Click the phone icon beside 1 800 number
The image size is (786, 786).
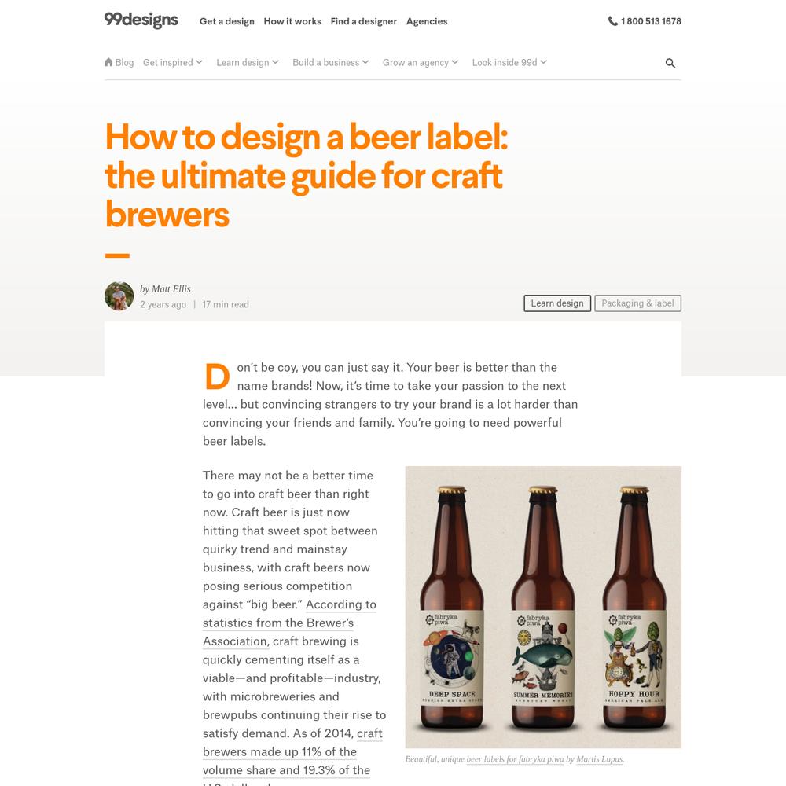[612, 21]
